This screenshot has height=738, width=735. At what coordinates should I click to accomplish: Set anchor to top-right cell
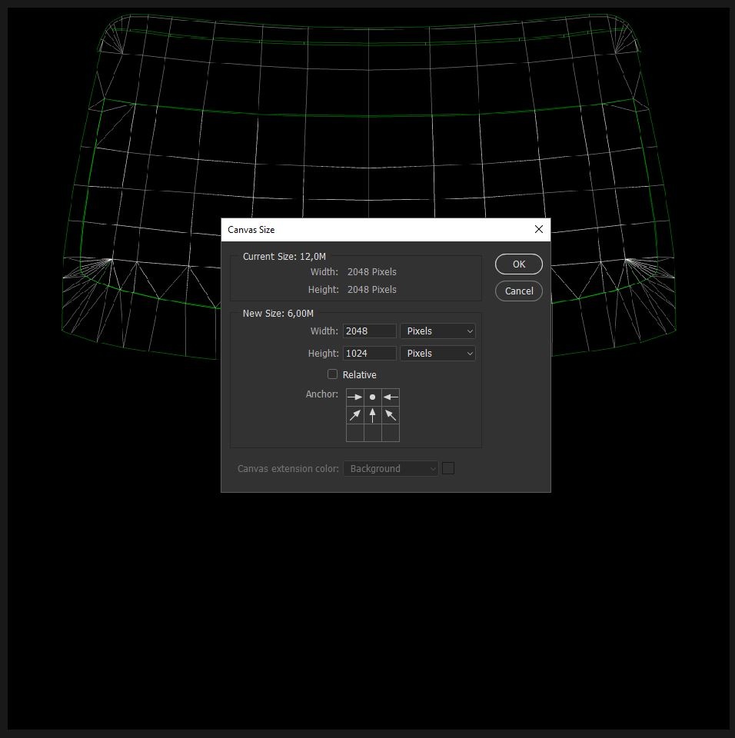click(x=391, y=397)
